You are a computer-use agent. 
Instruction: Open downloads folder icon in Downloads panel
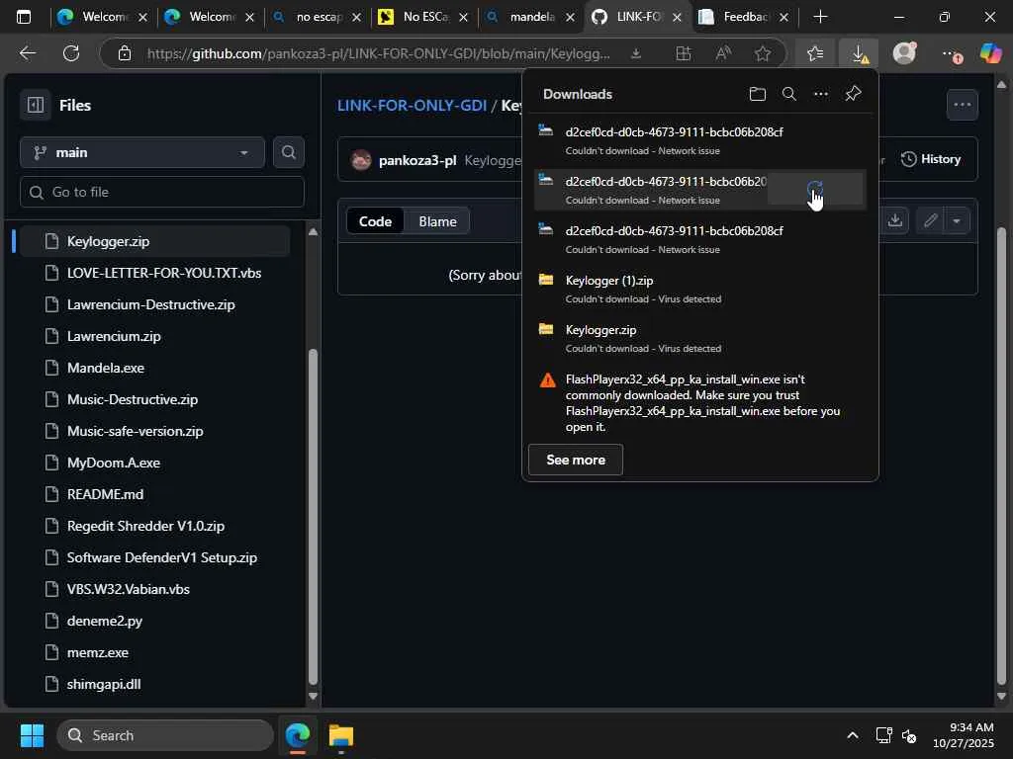[757, 94]
